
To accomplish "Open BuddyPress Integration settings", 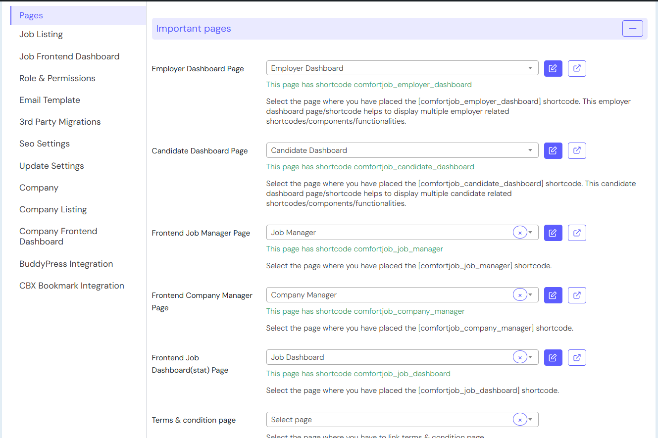I will (66, 264).
